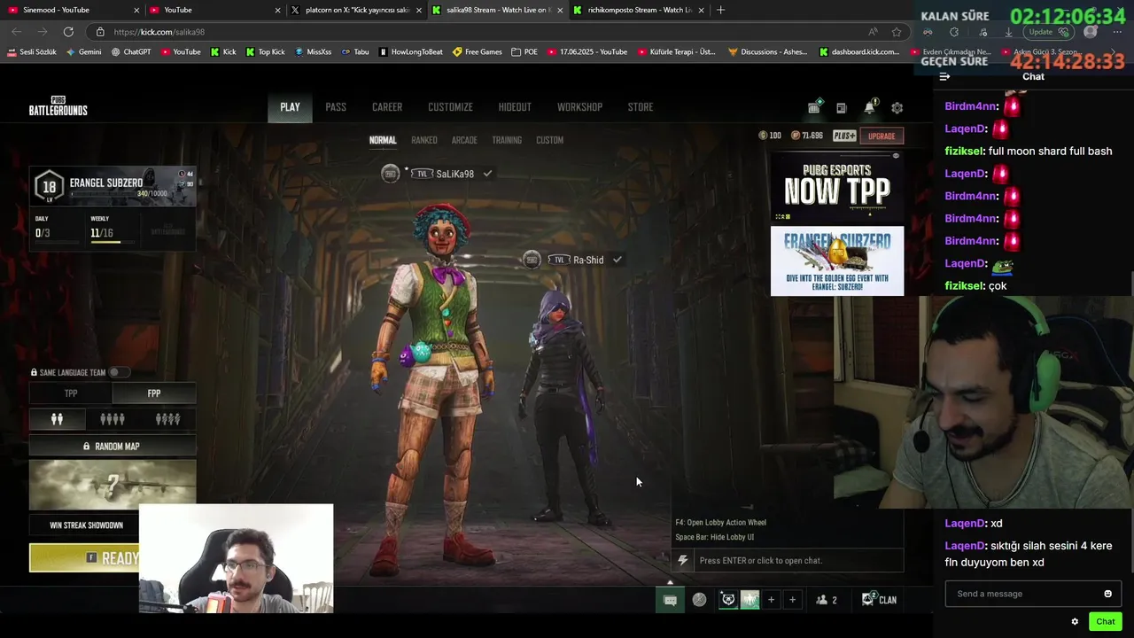Open emoji picker in Kick chat input
This screenshot has height=638, width=1134.
pyautogui.click(x=1107, y=594)
